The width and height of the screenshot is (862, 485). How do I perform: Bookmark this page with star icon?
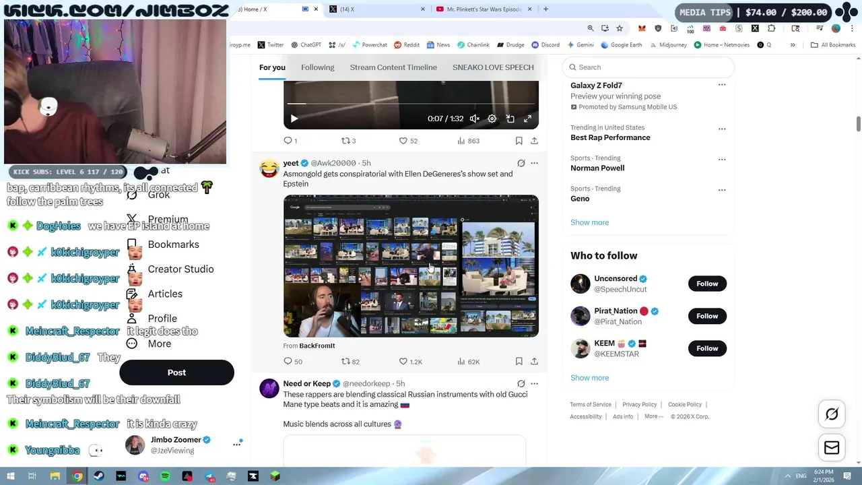pyautogui.click(x=620, y=28)
